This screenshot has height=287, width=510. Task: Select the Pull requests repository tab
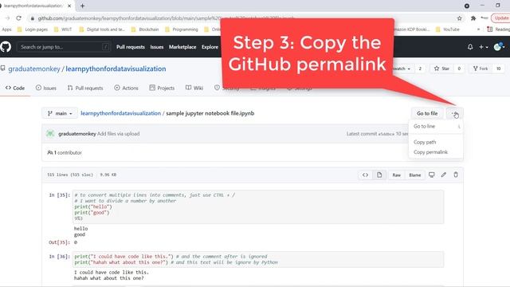85,88
